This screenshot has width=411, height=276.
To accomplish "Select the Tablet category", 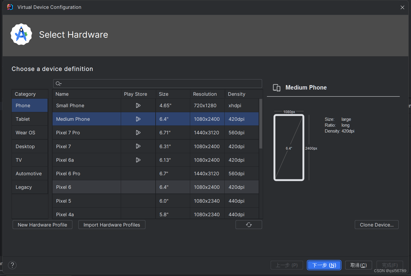I will coord(23,119).
